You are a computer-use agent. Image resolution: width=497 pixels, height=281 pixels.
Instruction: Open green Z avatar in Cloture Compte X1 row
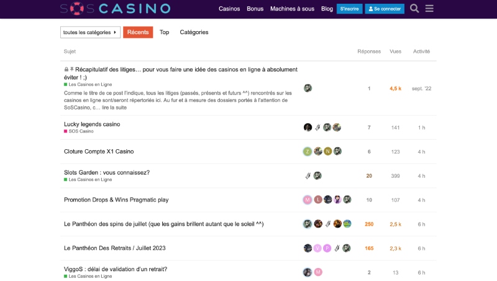tap(307, 151)
